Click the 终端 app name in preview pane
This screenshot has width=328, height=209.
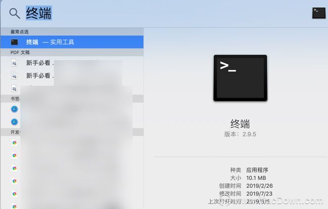pyautogui.click(x=240, y=124)
